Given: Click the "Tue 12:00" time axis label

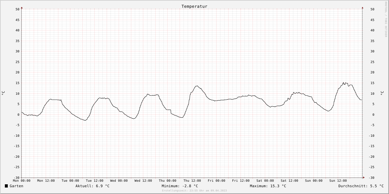Looking at the screenshot, I should [95, 181].
